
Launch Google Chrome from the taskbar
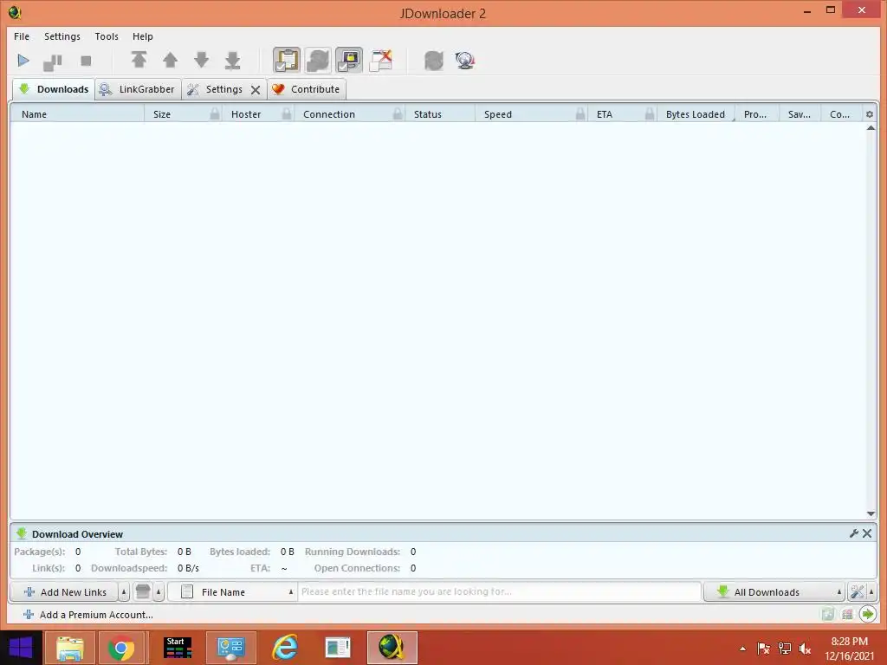121,648
